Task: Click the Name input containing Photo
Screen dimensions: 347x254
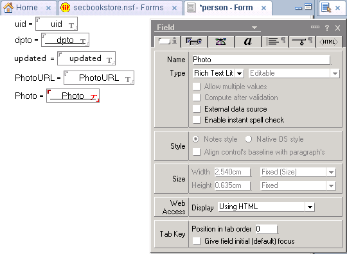Action: (262, 60)
